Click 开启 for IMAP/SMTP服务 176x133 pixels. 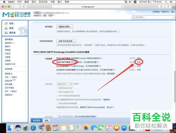click(x=139, y=62)
